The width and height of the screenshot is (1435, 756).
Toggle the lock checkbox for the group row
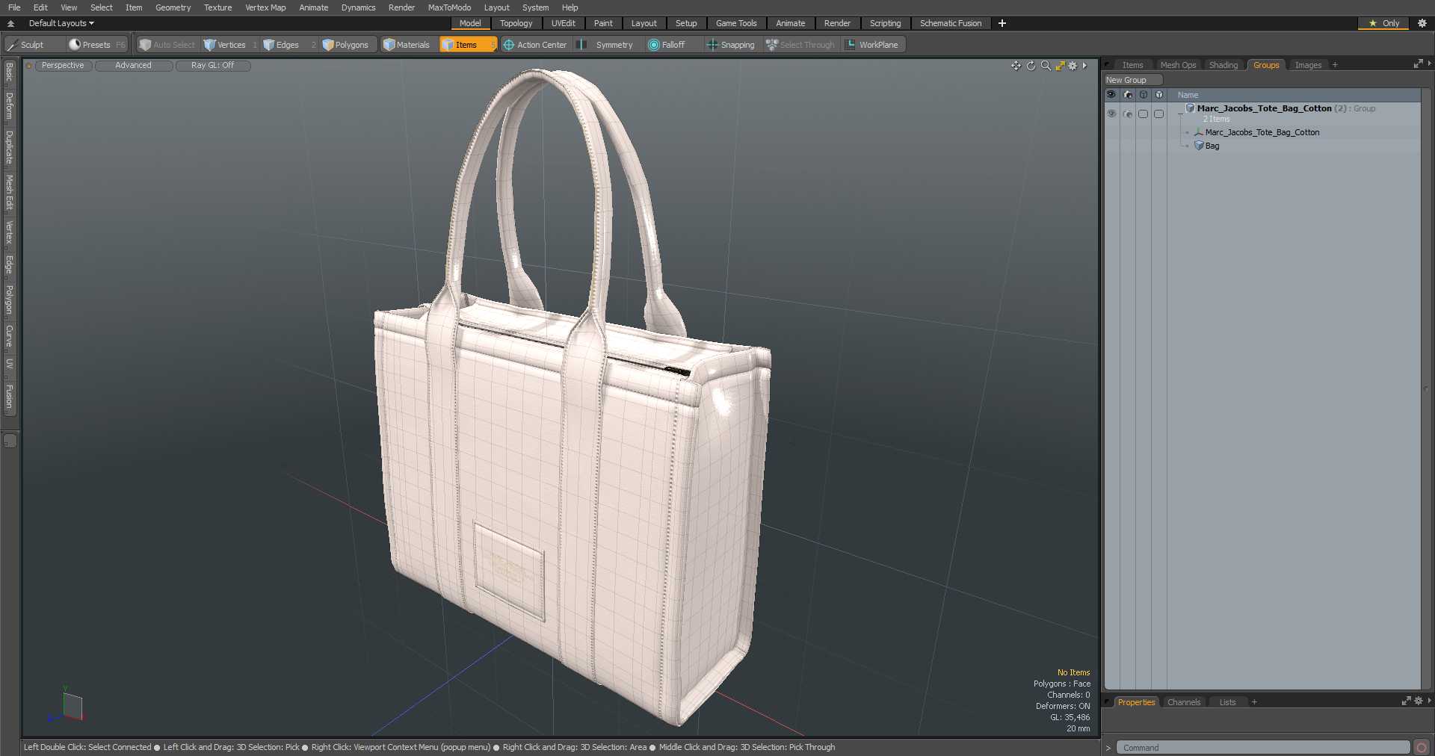tap(1143, 114)
